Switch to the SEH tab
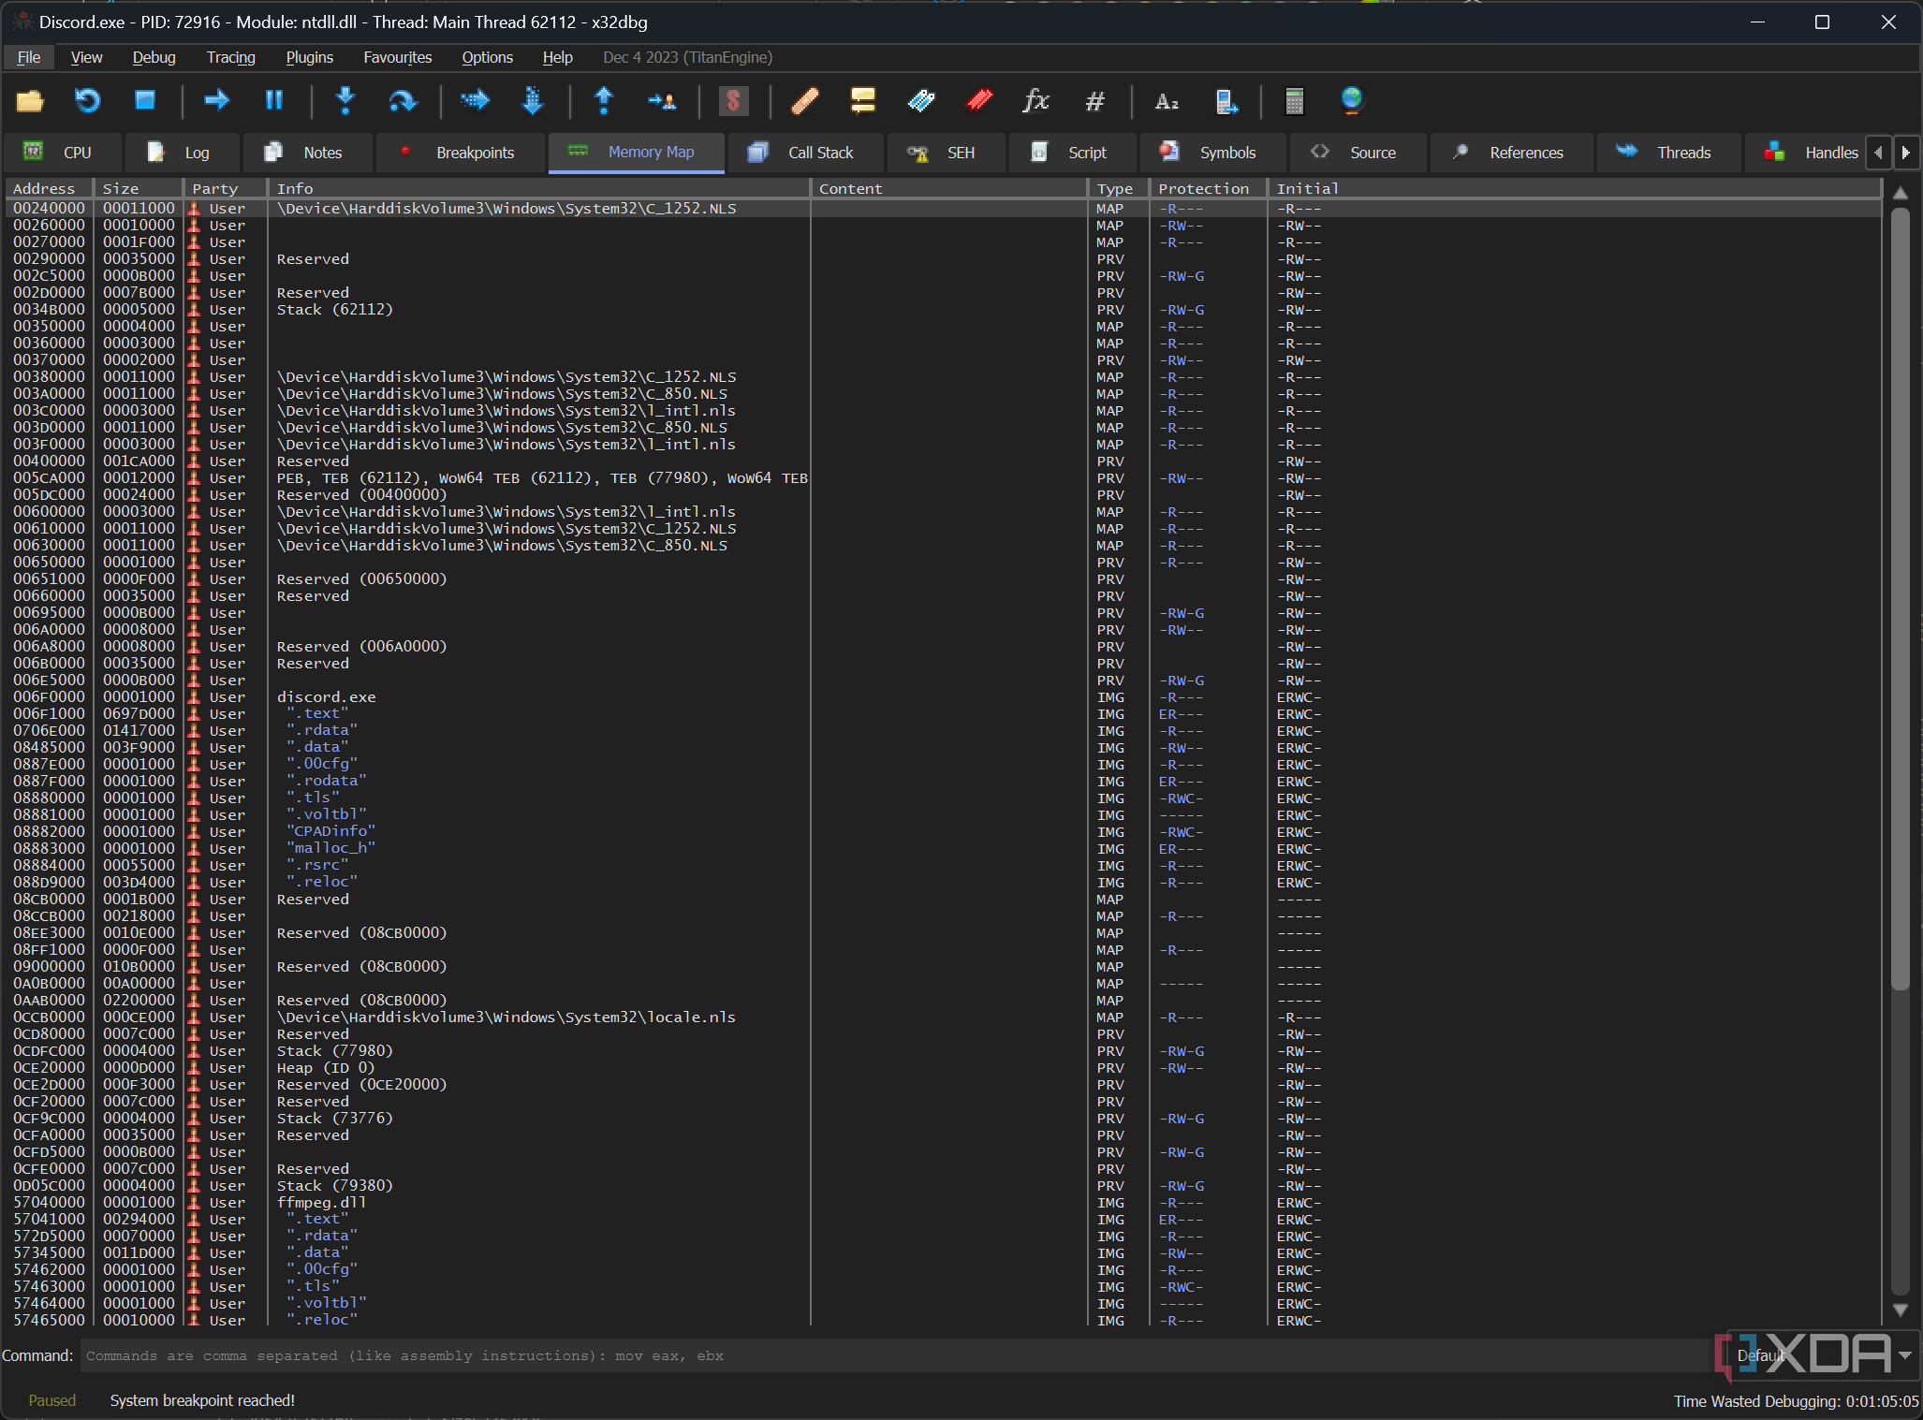The width and height of the screenshot is (1923, 1420). click(x=946, y=153)
